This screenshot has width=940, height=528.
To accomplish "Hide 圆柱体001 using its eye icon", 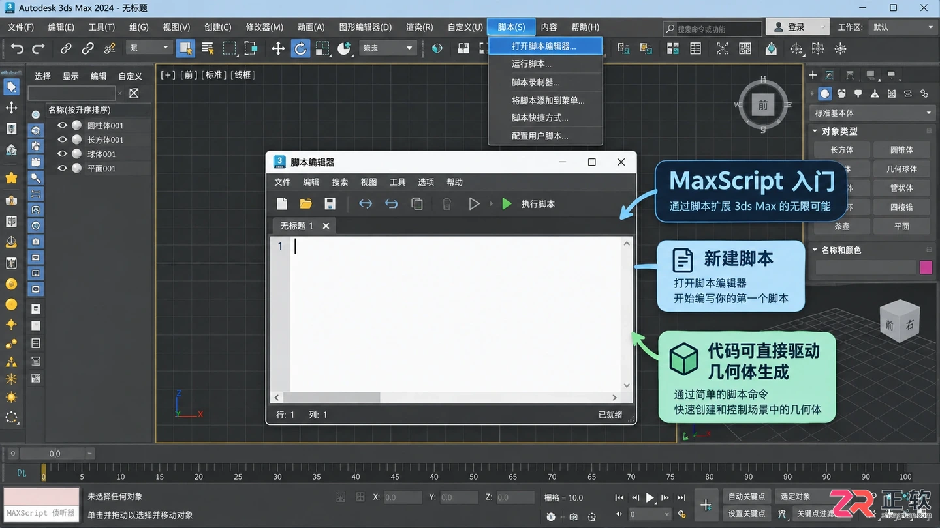I will click(63, 125).
